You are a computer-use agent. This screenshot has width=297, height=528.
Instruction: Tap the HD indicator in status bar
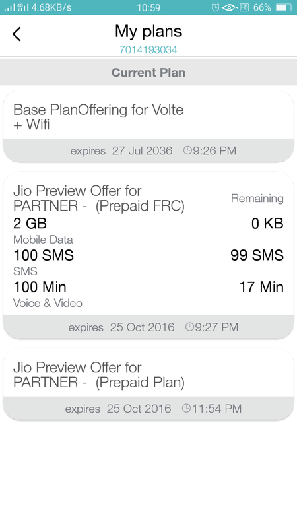pos(244,7)
